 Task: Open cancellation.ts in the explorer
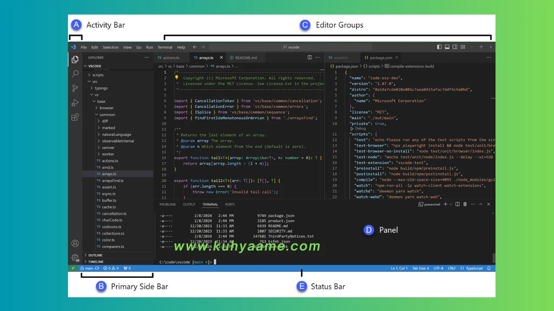pyautogui.click(x=114, y=213)
